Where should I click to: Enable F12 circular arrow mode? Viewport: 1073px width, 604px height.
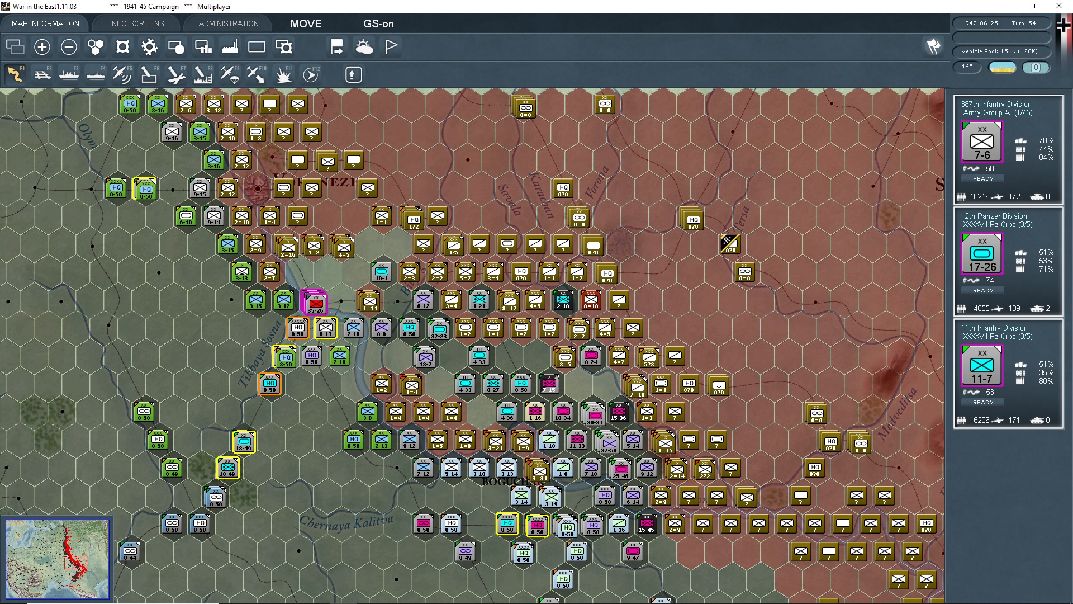[311, 74]
